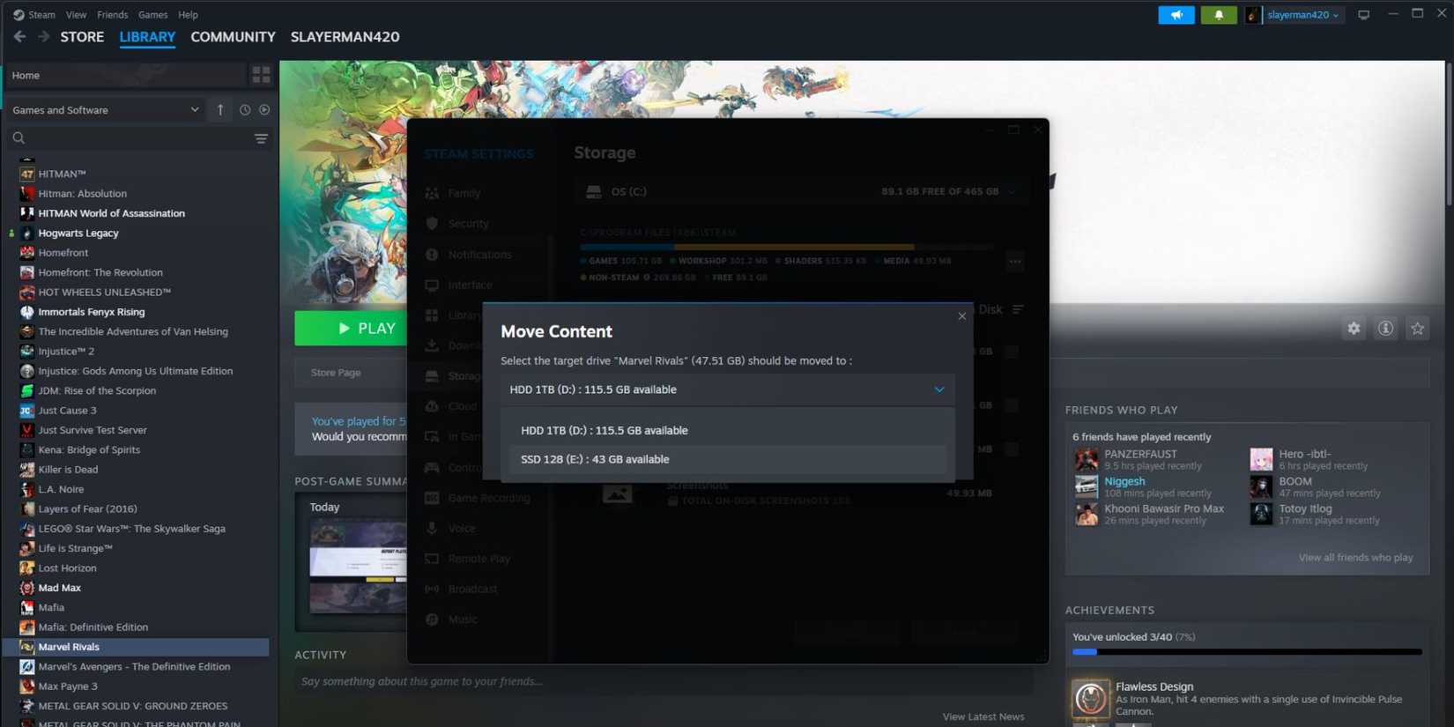Click the sort ascending arrow icon
This screenshot has height=727, width=1454.
(x=220, y=110)
